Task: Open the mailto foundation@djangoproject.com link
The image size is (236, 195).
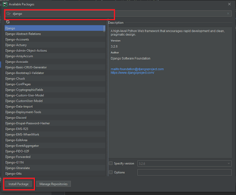Action: (137, 69)
